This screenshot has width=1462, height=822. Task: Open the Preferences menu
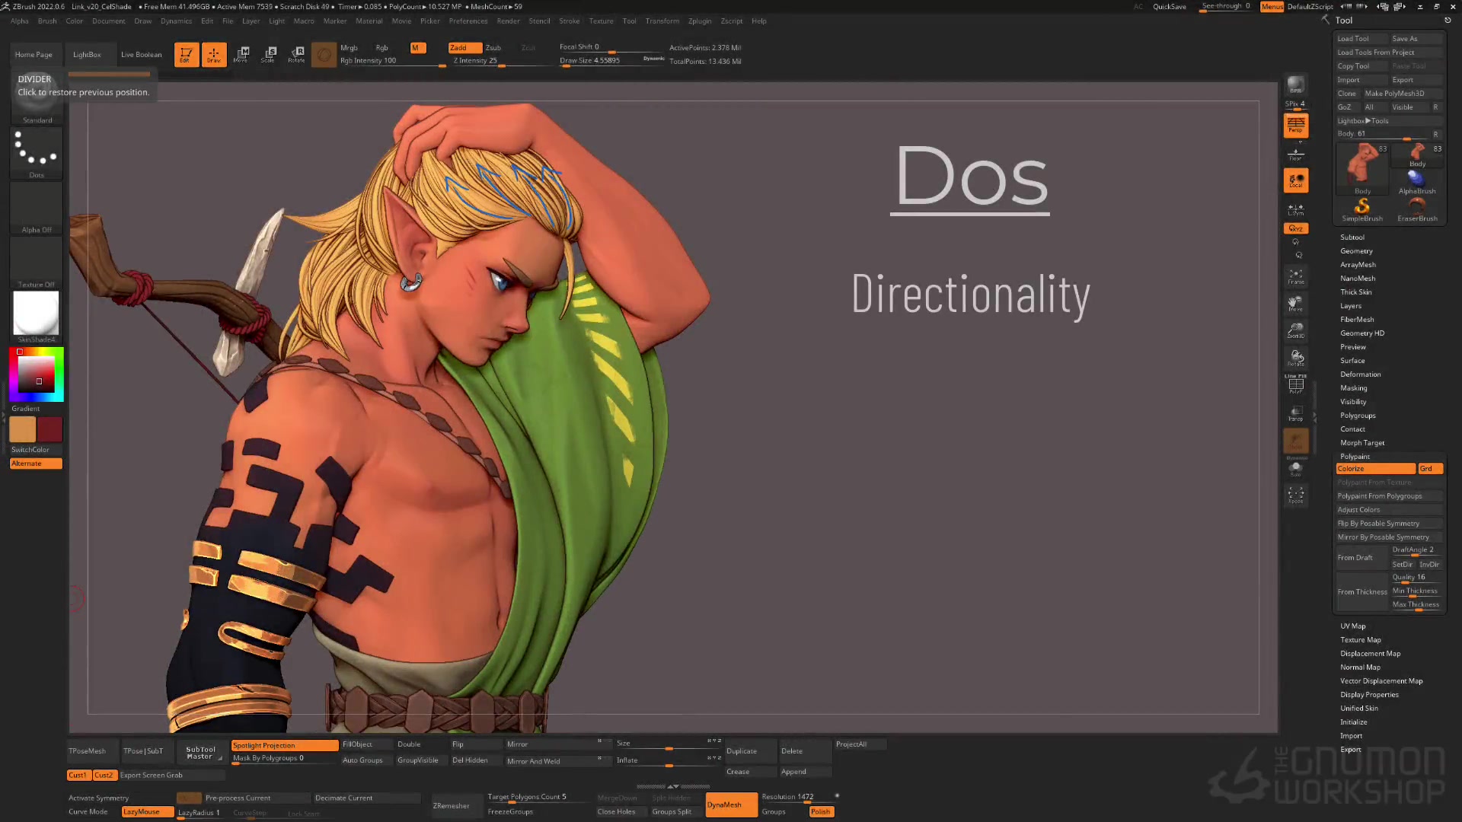pos(468,21)
